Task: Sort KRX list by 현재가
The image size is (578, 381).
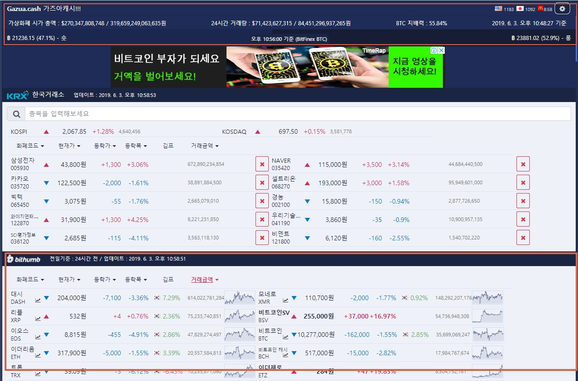Action: tap(69, 146)
